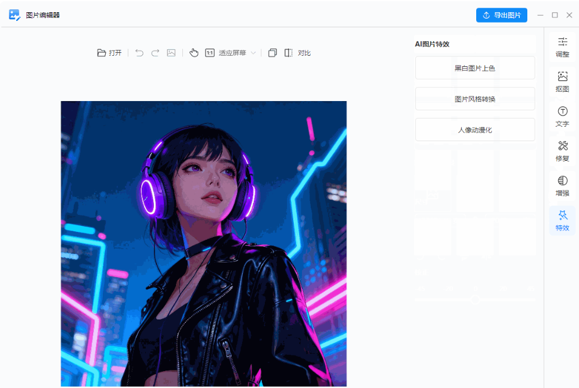Screen dimensions: 579x388
Task: Open the 抠图 cutout panel
Action: [562, 81]
